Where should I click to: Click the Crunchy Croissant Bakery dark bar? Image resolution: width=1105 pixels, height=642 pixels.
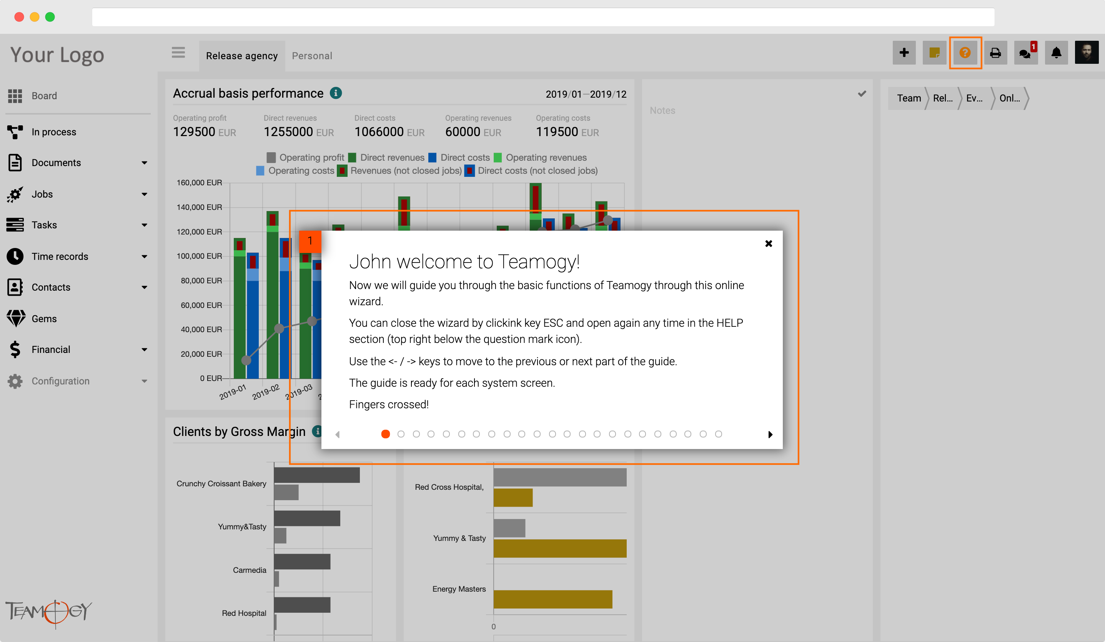pyautogui.click(x=317, y=475)
